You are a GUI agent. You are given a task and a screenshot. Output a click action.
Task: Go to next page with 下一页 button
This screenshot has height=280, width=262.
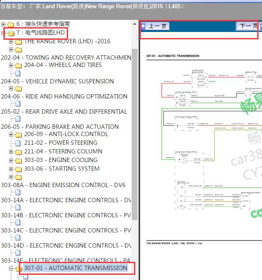click(248, 26)
